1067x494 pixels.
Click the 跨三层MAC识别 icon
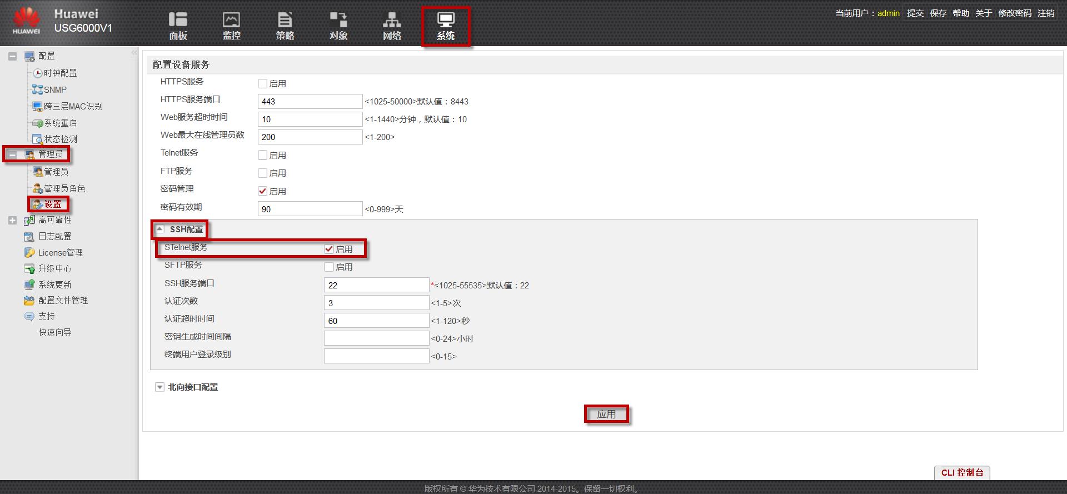pos(38,106)
